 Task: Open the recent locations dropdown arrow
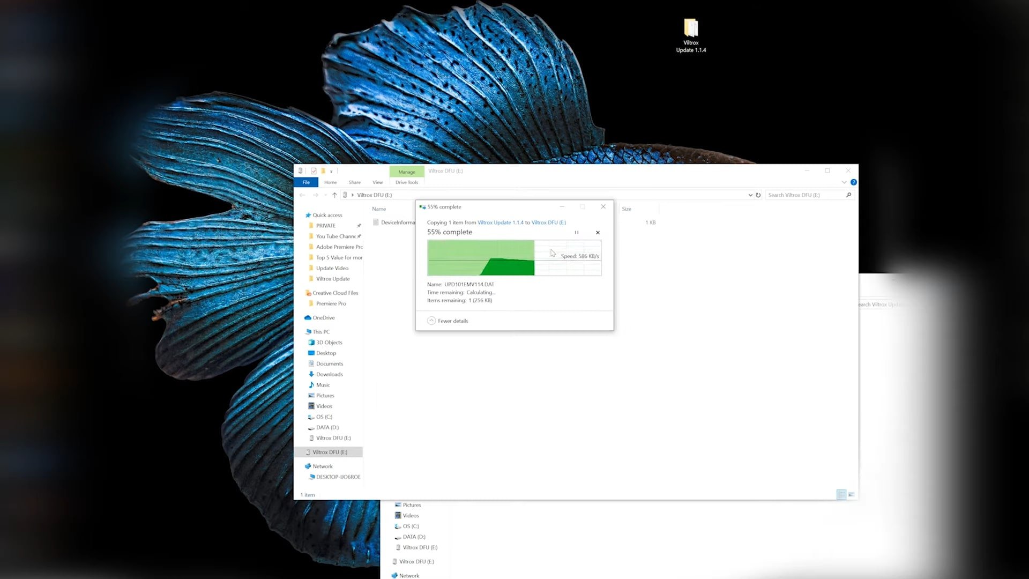coord(325,195)
